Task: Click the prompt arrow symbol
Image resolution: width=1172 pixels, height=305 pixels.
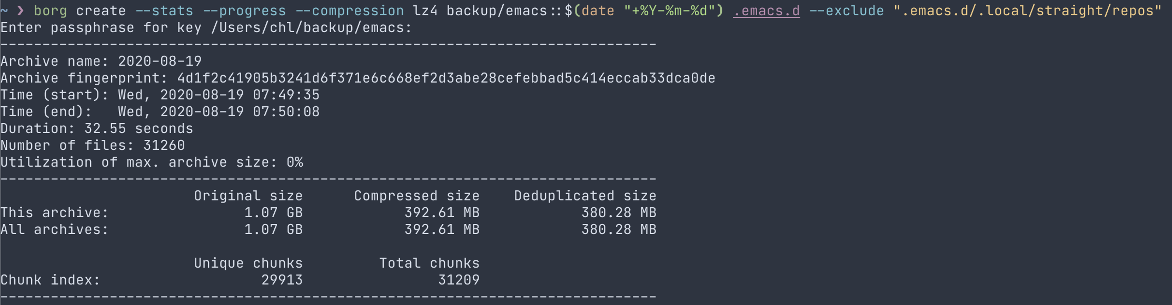Action: pyautogui.click(x=21, y=11)
